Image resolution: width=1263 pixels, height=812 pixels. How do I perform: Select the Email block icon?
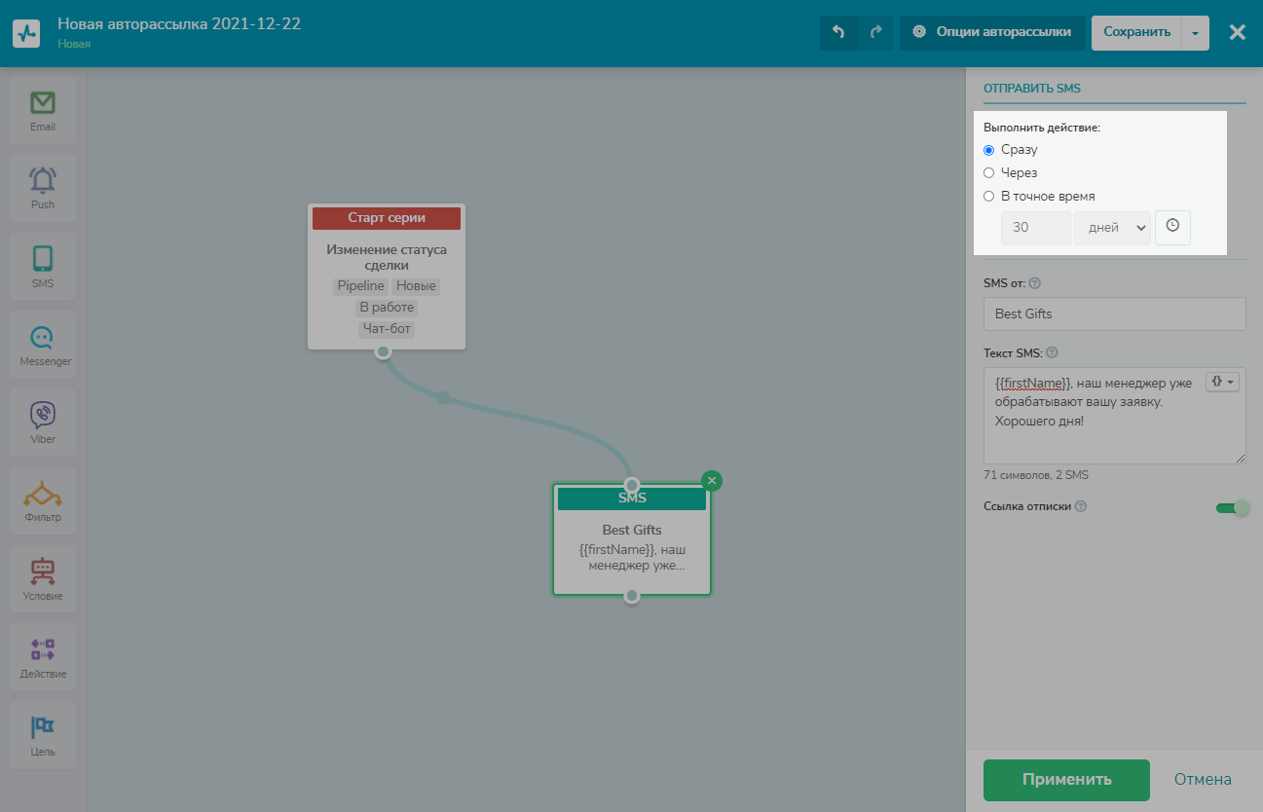[x=42, y=110]
